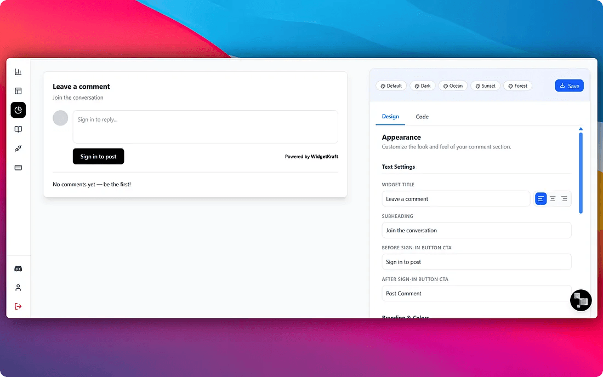603x377 pixels.
Task: Select the dashboard layout icon
Action: click(18, 90)
